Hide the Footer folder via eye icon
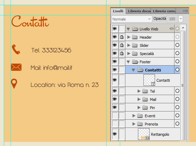 coord(115,62)
